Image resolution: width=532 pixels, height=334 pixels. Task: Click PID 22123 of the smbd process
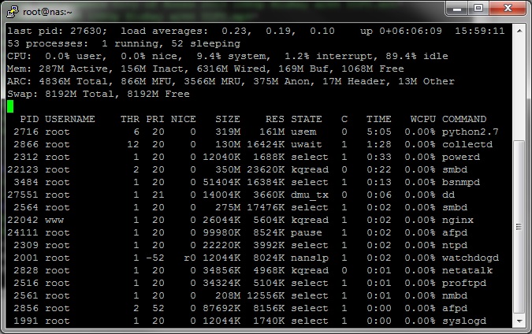pyautogui.click(x=23, y=169)
